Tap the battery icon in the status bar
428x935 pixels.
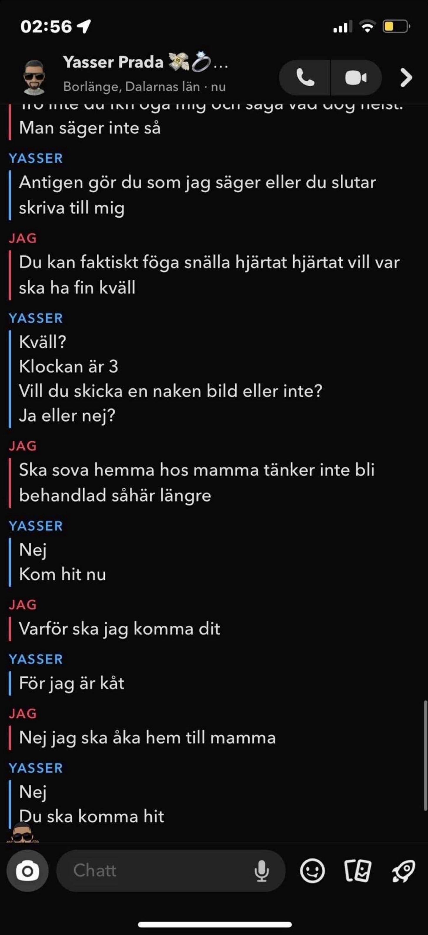397,26
